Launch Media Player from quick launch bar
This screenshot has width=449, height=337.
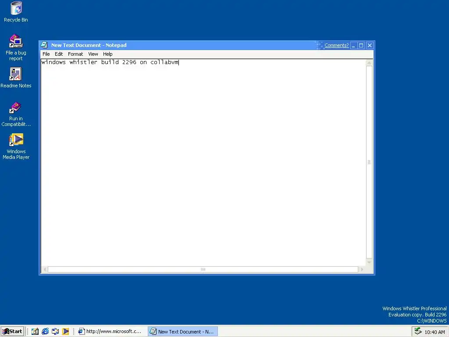[x=66, y=332]
